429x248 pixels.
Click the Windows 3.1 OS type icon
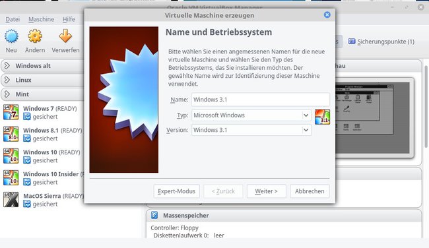click(x=322, y=117)
